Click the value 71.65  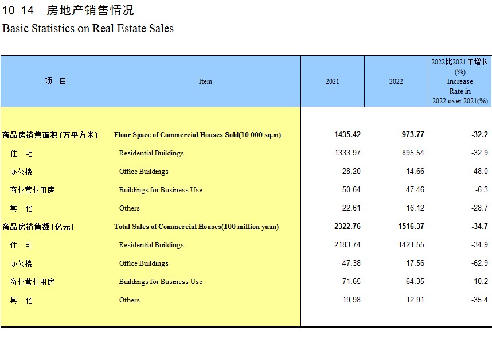351,281
